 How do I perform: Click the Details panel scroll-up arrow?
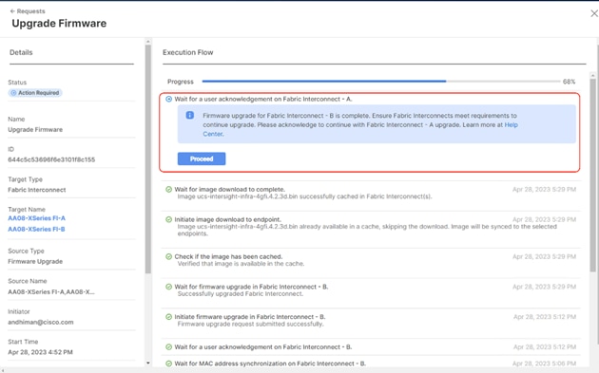pyautogui.click(x=148, y=41)
